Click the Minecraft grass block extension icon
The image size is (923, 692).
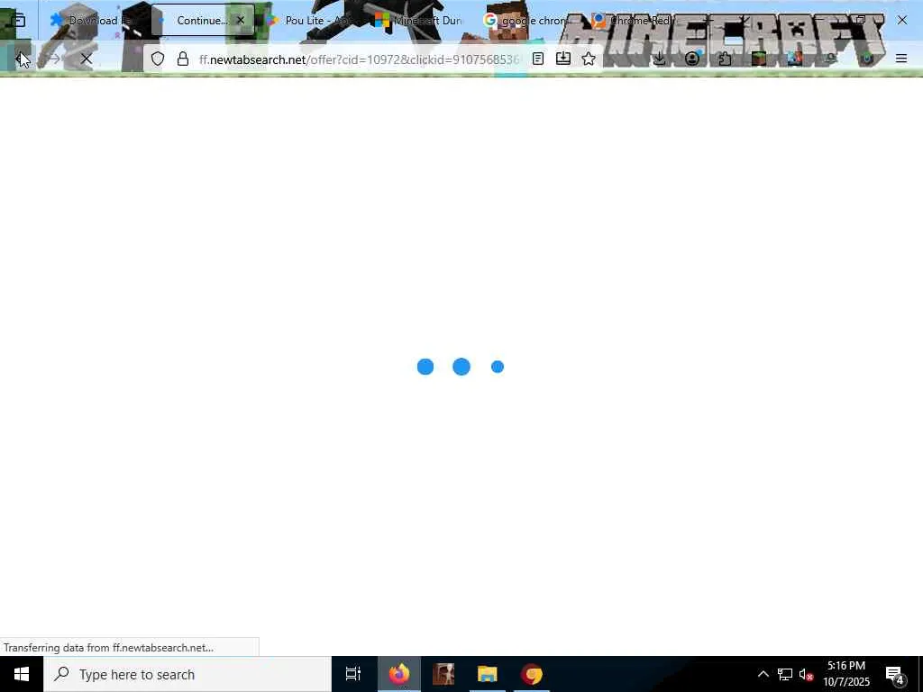click(x=759, y=59)
